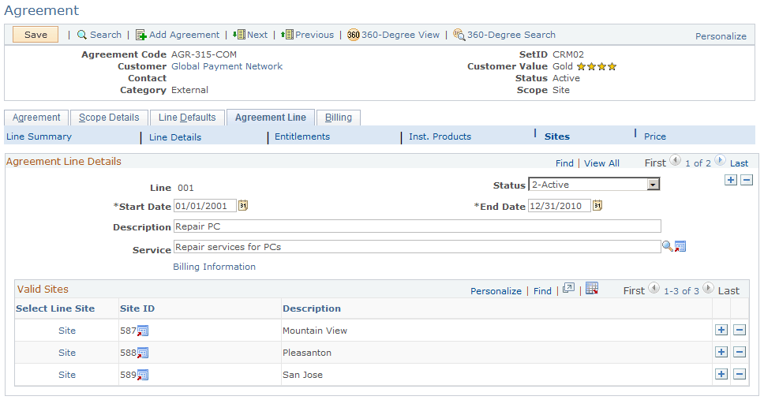Image resolution: width=764 pixels, height=400 pixels.
Task: Select the Agreement Line tab
Action: click(x=271, y=118)
